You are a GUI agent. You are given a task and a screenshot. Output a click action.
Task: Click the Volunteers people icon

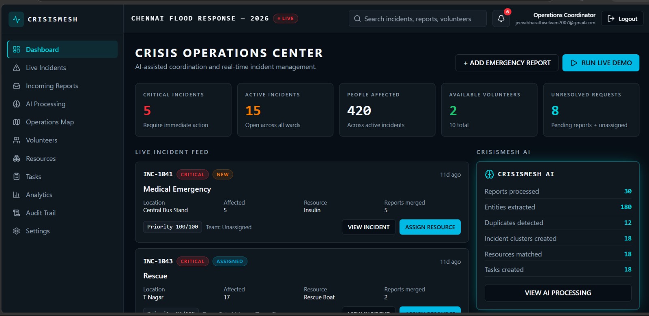17,140
